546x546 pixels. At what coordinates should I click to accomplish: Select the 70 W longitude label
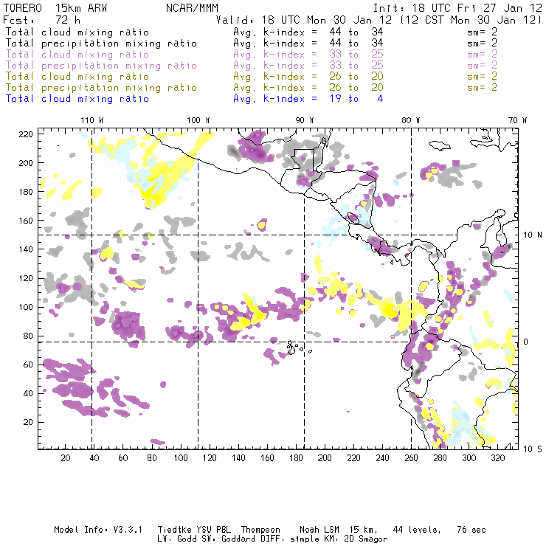(518, 120)
